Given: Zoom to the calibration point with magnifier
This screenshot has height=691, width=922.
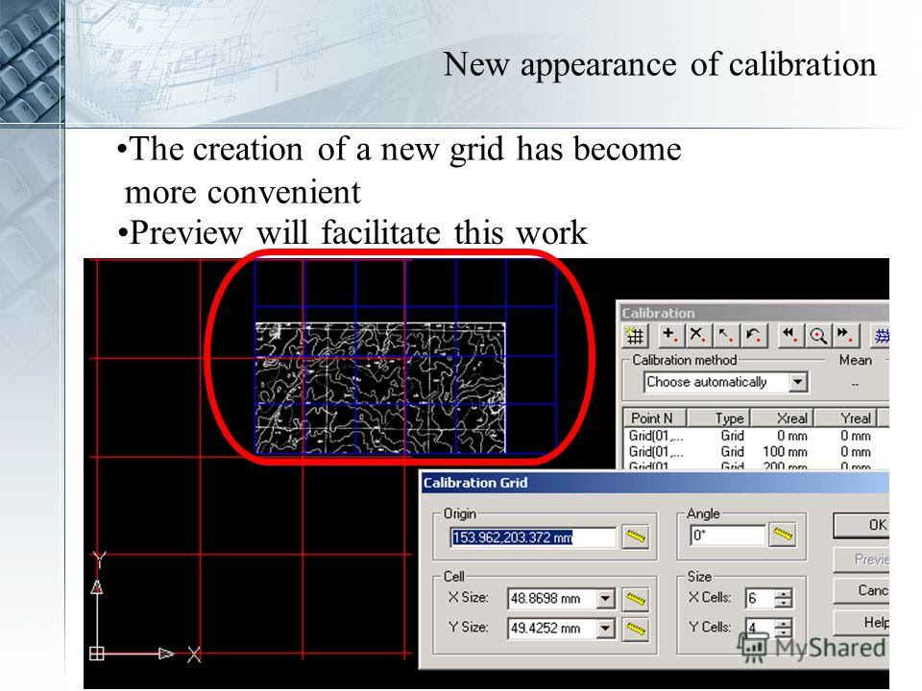Looking at the screenshot, I should tap(818, 336).
